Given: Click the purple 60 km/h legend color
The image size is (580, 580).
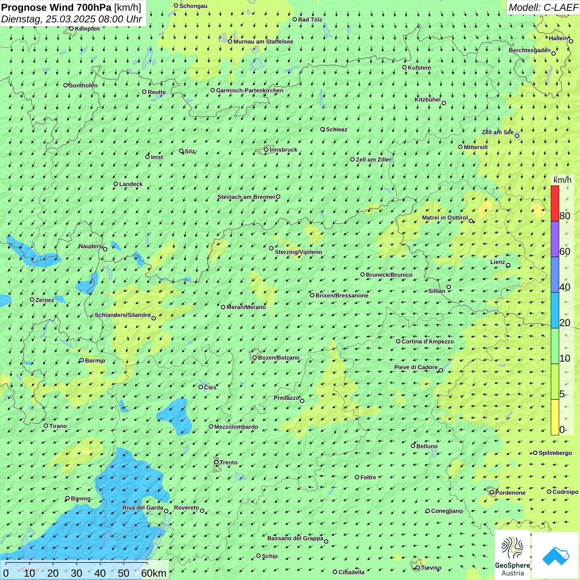Looking at the screenshot, I should [x=555, y=239].
